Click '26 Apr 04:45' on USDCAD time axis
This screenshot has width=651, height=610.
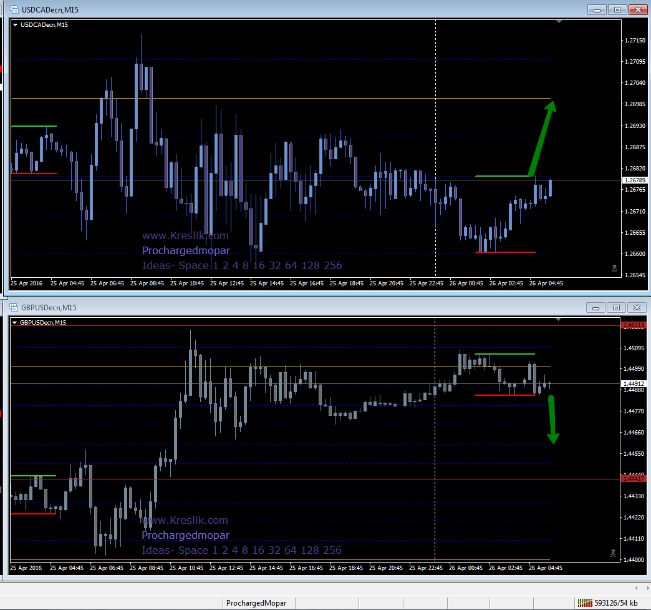click(x=546, y=283)
